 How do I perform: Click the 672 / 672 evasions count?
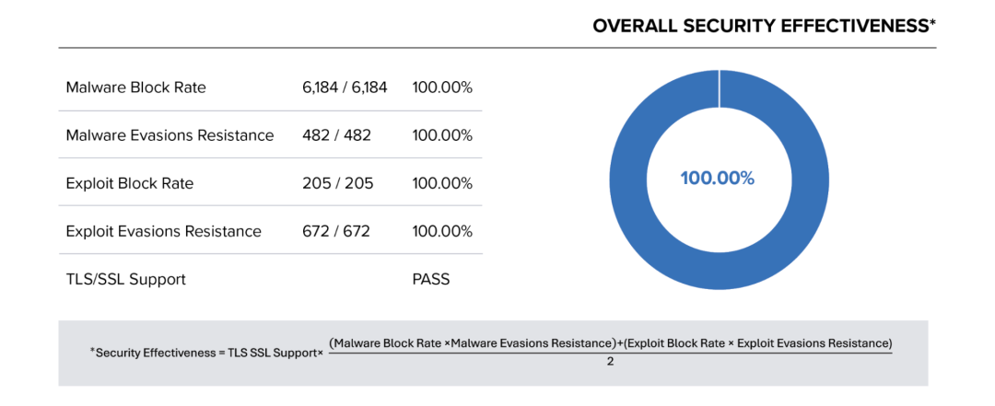(x=336, y=231)
